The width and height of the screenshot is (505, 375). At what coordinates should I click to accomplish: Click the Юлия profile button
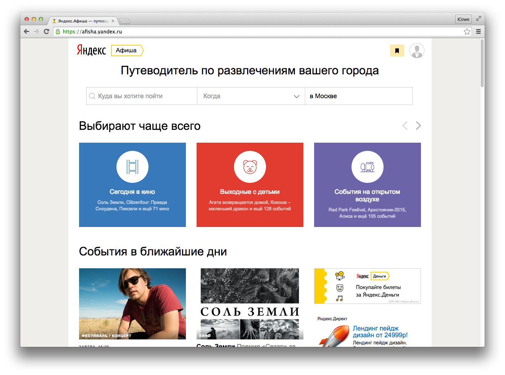(463, 19)
